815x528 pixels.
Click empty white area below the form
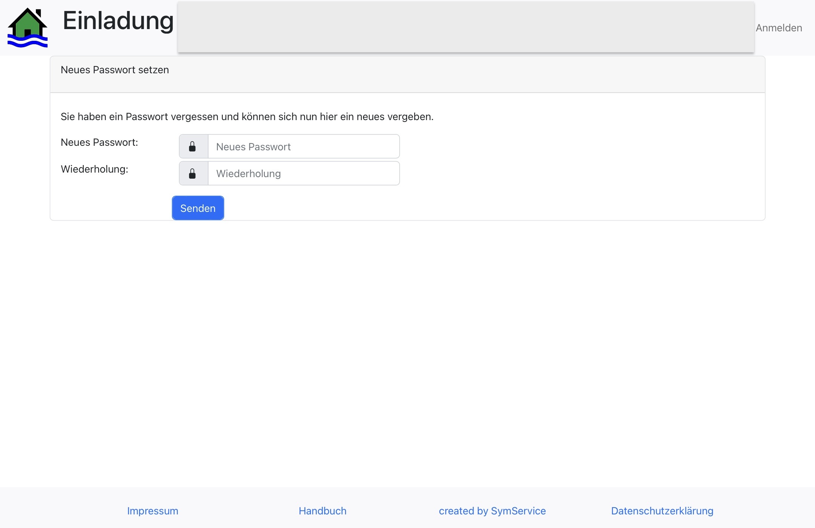pyautogui.click(x=407, y=340)
